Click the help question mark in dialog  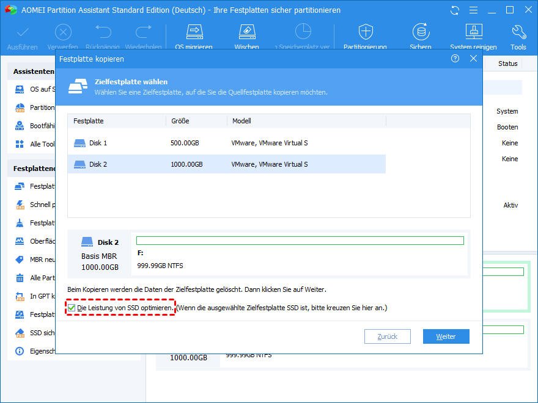point(455,59)
